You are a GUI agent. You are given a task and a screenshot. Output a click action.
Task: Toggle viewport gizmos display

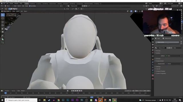tap(131, 11)
